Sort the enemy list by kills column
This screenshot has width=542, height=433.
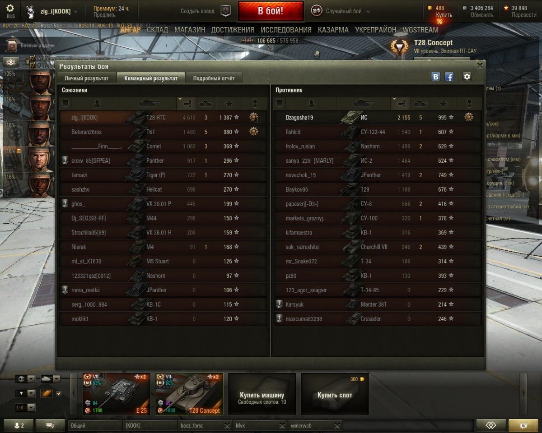421,104
